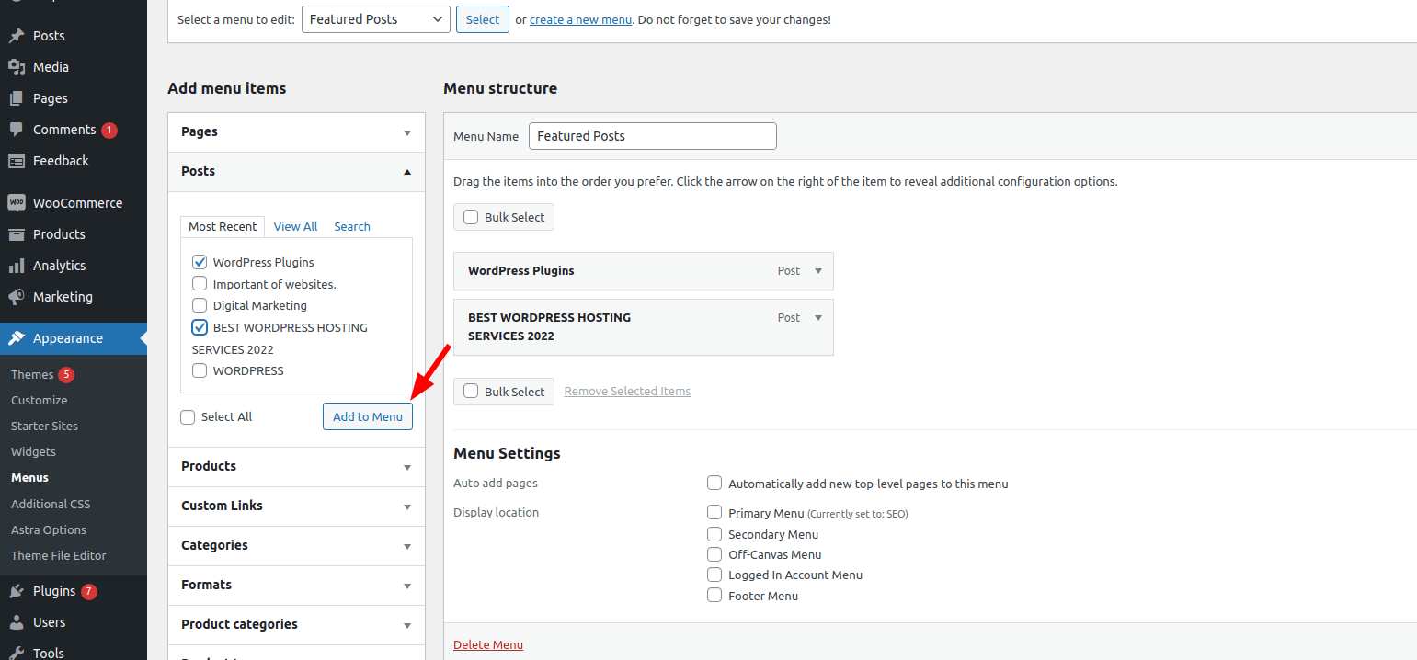Click the Appearance paintbrush icon
Image resolution: width=1417 pixels, height=660 pixels.
(17, 338)
